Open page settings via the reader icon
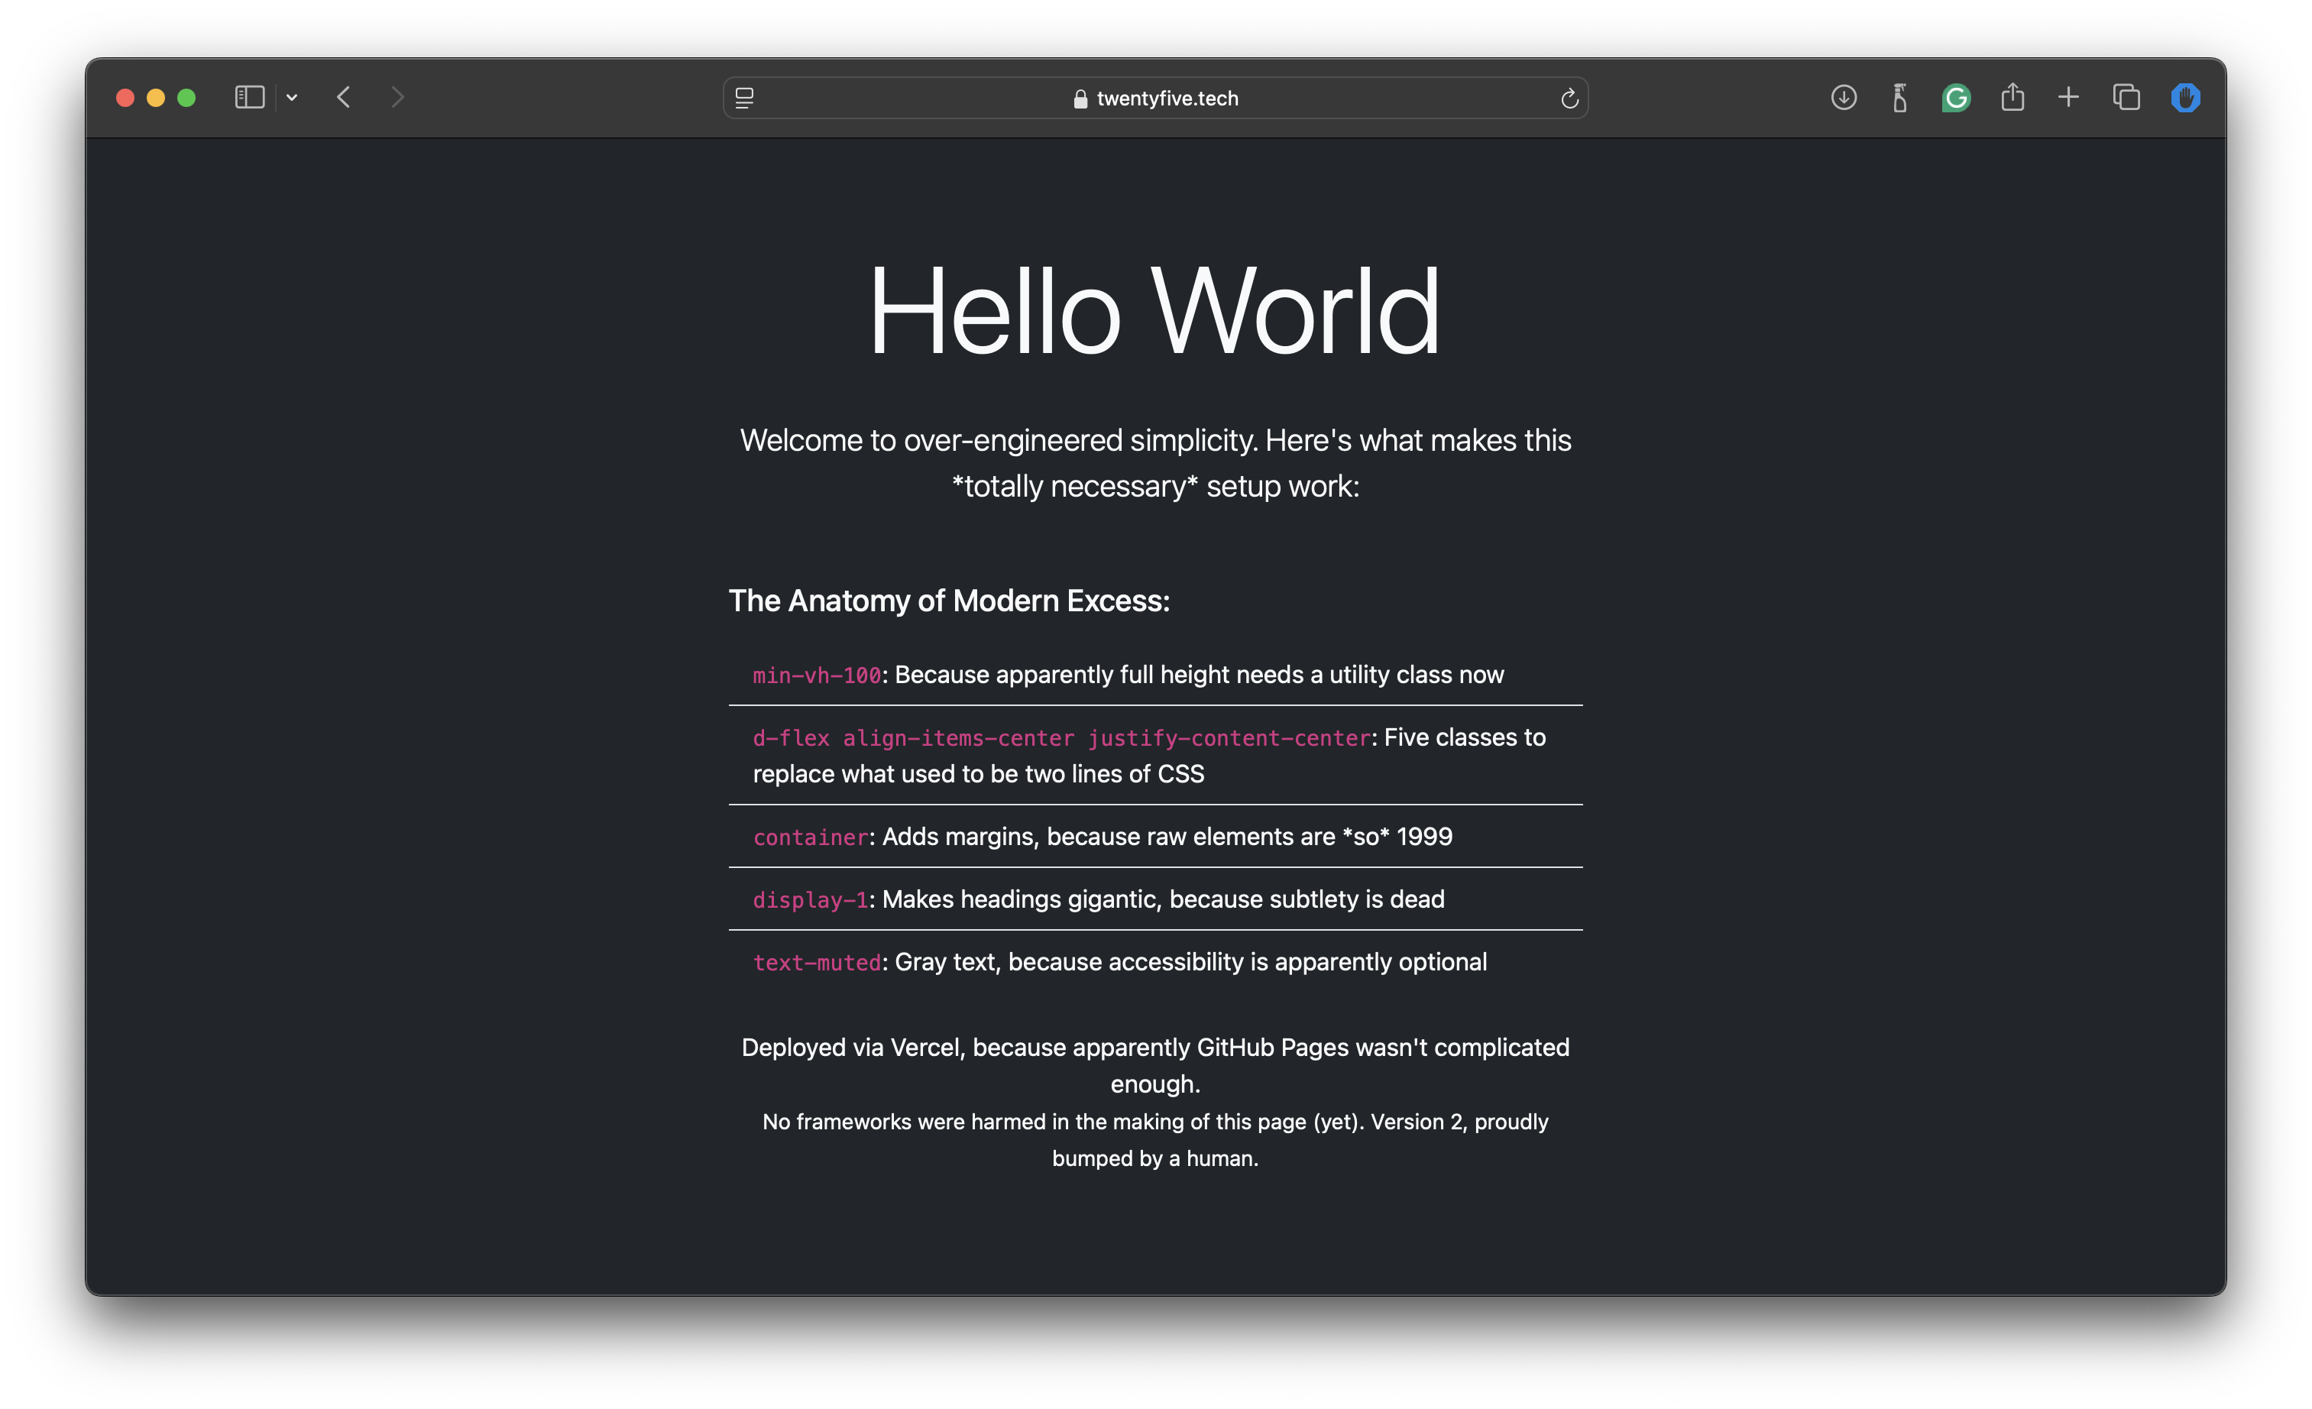 [x=744, y=98]
